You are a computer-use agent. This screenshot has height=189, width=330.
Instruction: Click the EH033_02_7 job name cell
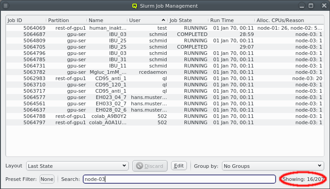pos(111,104)
